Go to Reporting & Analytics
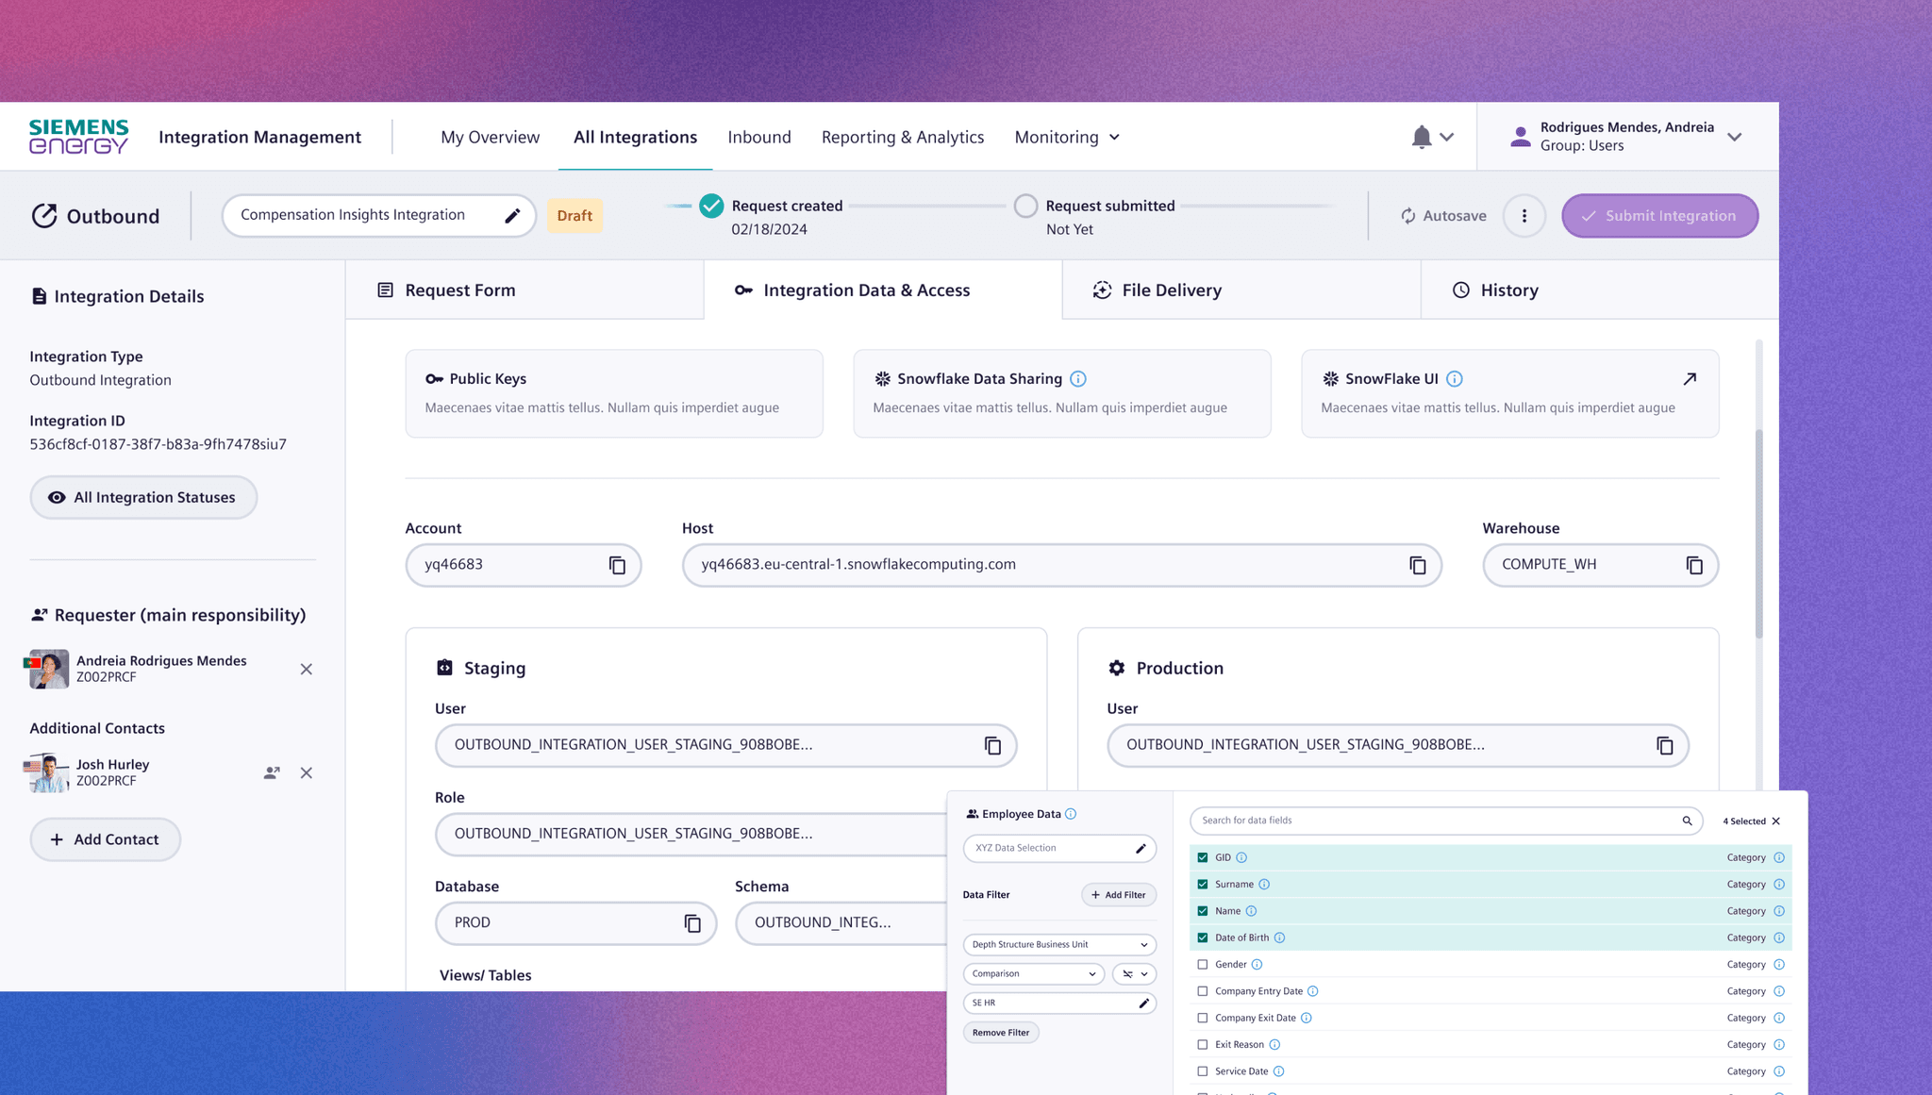Viewport: 1932px width, 1095px height. pos(902,138)
